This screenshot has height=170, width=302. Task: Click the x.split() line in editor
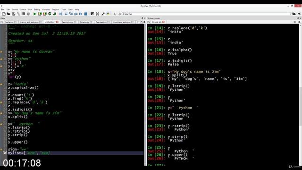(x=18, y=117)
